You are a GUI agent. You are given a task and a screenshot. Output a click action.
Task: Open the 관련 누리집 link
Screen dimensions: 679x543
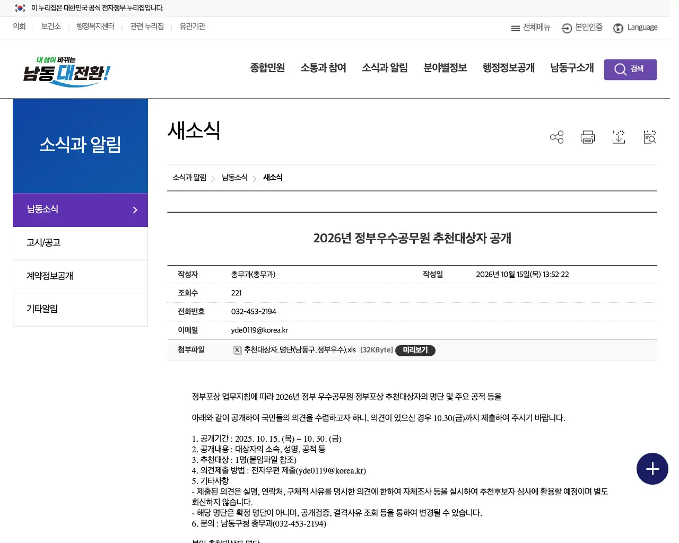[x=147, y=27]
